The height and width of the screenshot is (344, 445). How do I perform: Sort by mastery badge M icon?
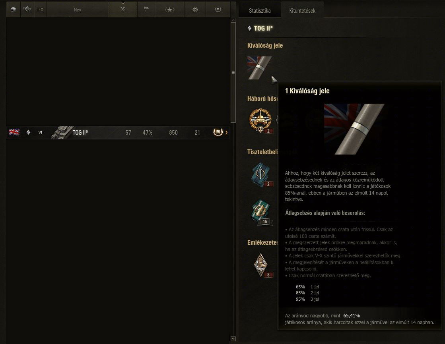tap(218, 10)
